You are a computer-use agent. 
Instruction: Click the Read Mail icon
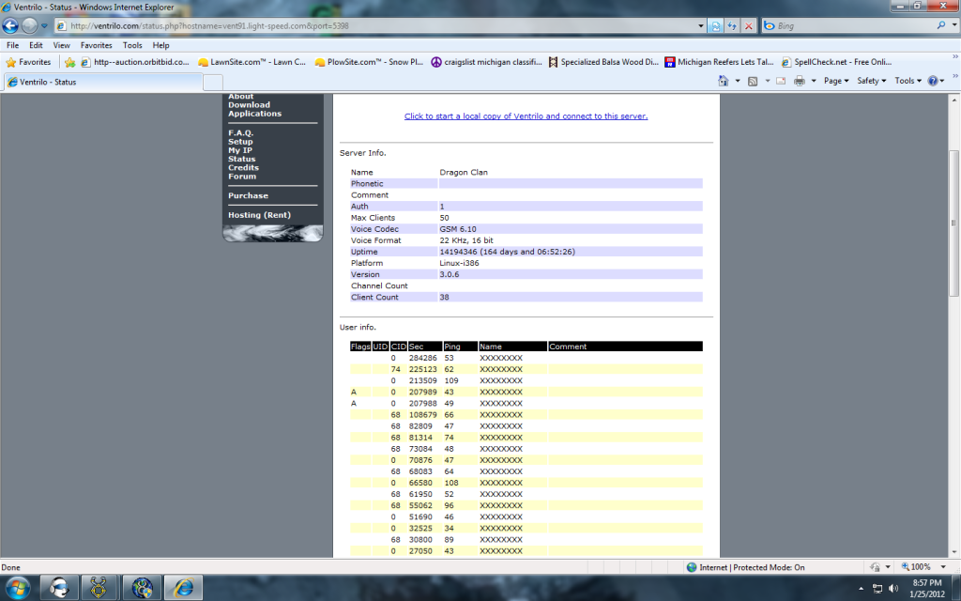click(781, 81)
